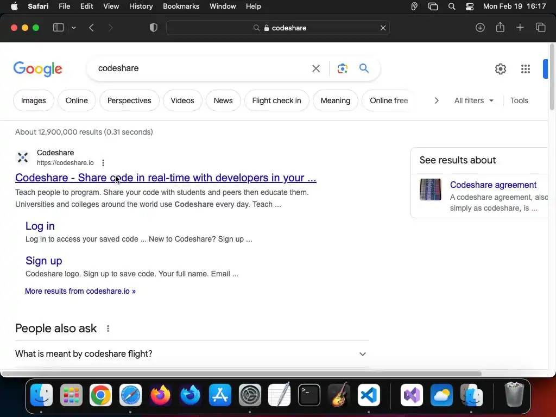Open the History menu
The image size is (556, 417).
[141, 7]
